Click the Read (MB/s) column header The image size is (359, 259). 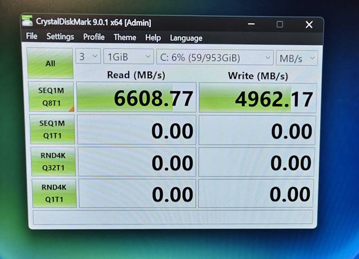[x=136, y=75]
